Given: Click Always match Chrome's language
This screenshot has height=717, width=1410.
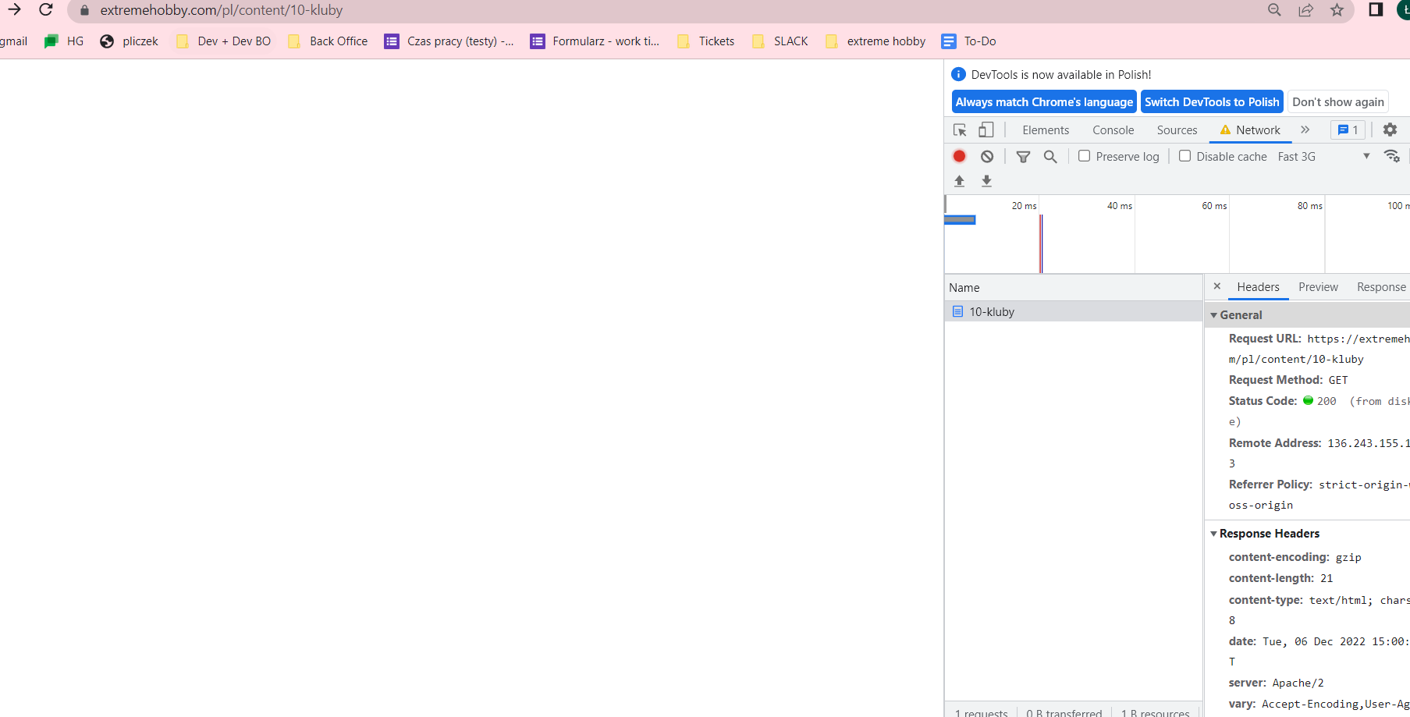Looking at the screenshot, I should [x=1044, y=102].
